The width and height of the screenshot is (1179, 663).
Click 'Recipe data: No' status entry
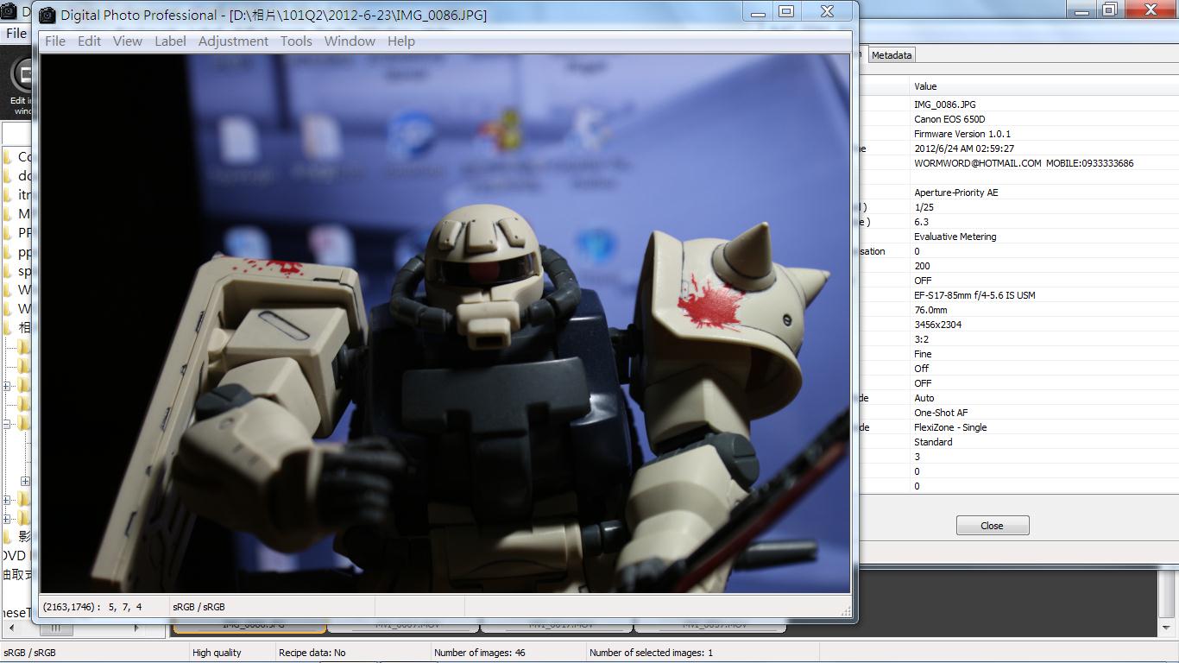coord(312,653)
